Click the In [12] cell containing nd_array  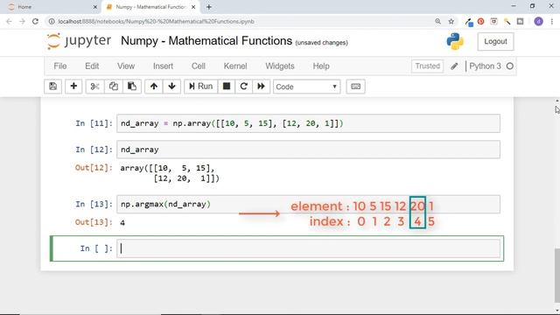[309, 150]
